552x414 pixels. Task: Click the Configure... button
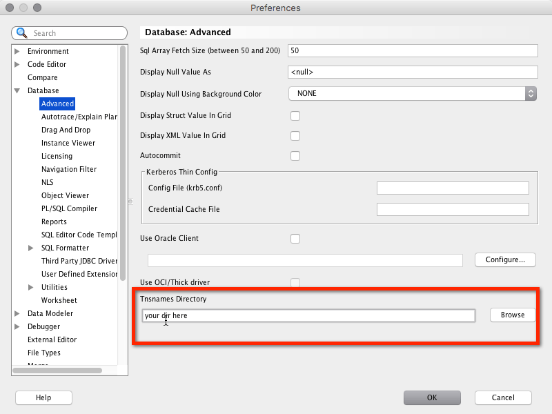pyautogui.click(x=505, y=260)
